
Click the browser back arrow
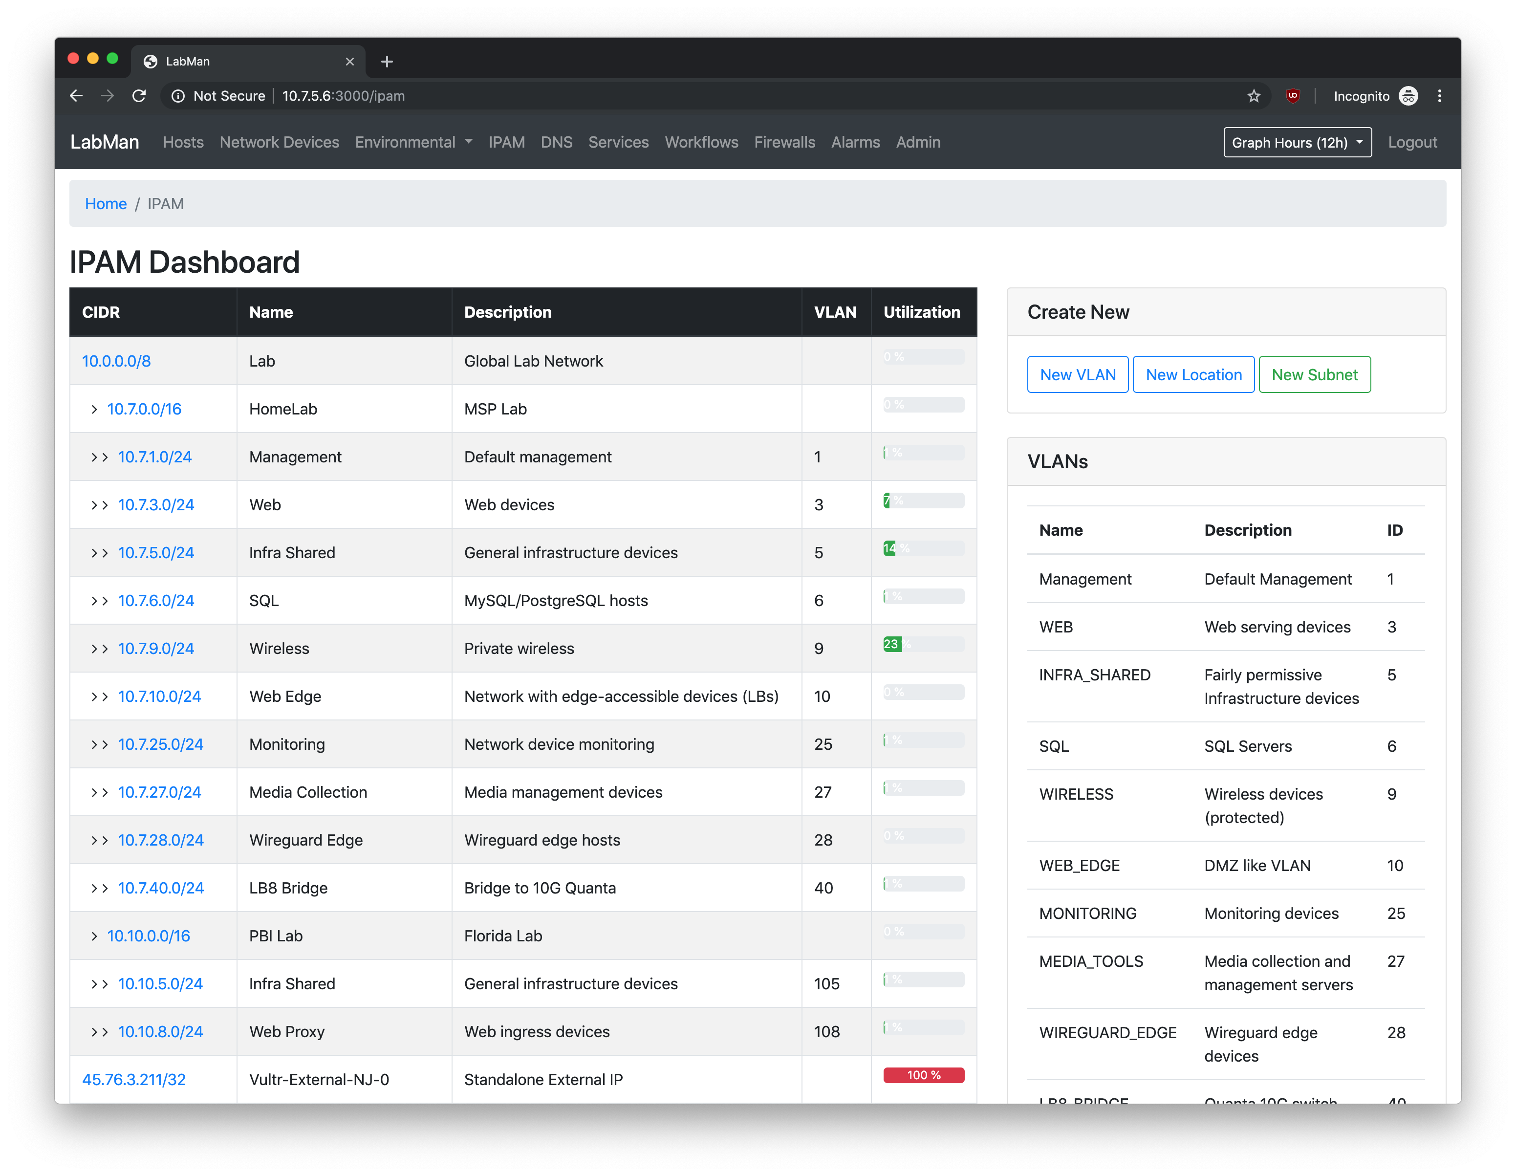click(76, 96)
